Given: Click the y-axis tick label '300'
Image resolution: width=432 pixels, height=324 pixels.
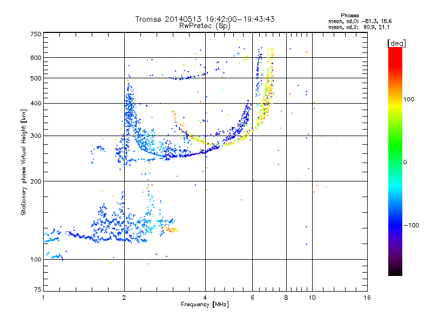Looking at the screenshot, I should pos(36,136).
